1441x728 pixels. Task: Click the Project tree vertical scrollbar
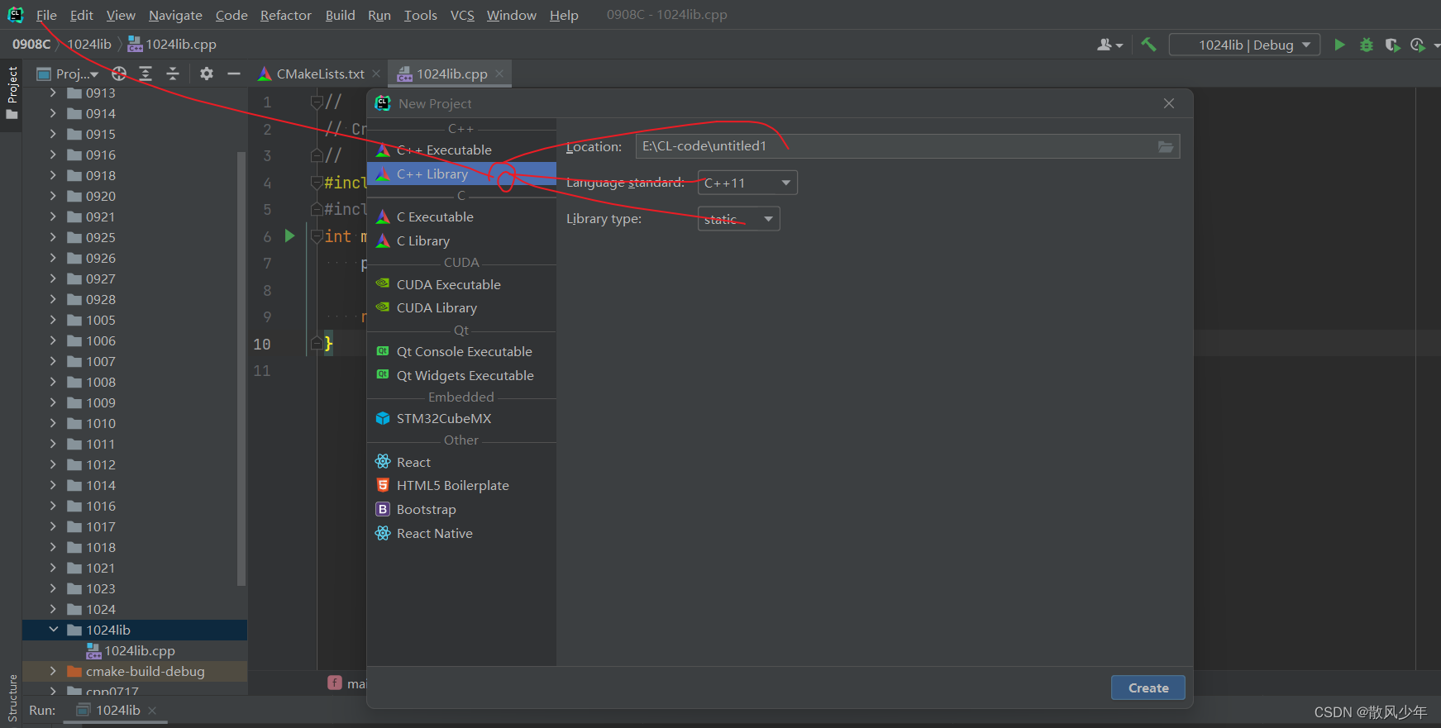tap(241, 368)
